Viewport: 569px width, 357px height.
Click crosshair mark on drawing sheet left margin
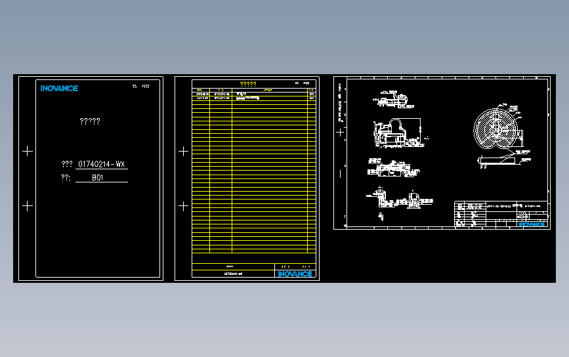pos(340,133)
